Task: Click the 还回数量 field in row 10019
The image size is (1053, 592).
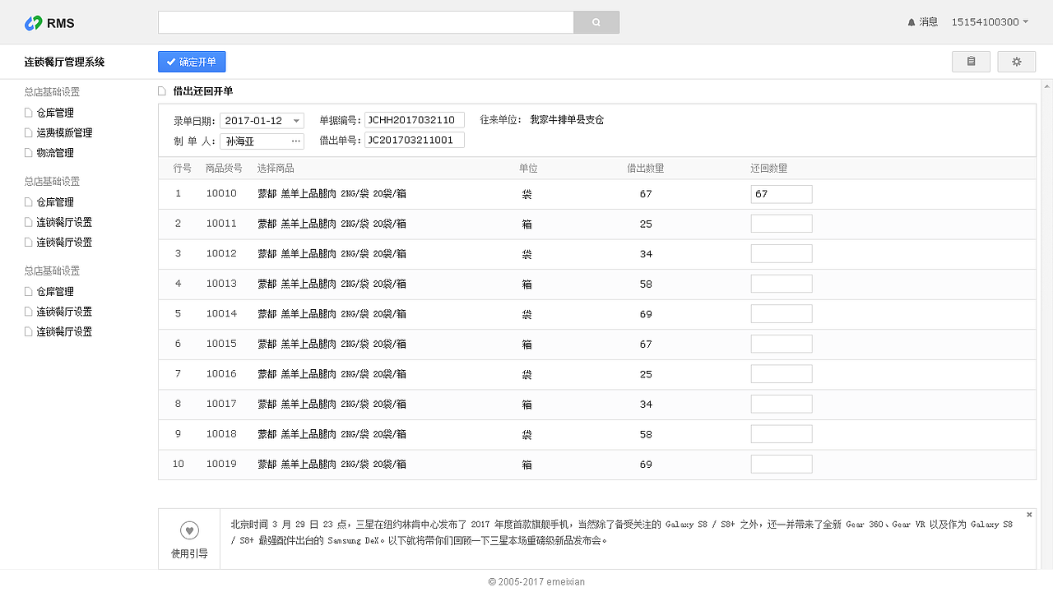Action: (782, 464)
